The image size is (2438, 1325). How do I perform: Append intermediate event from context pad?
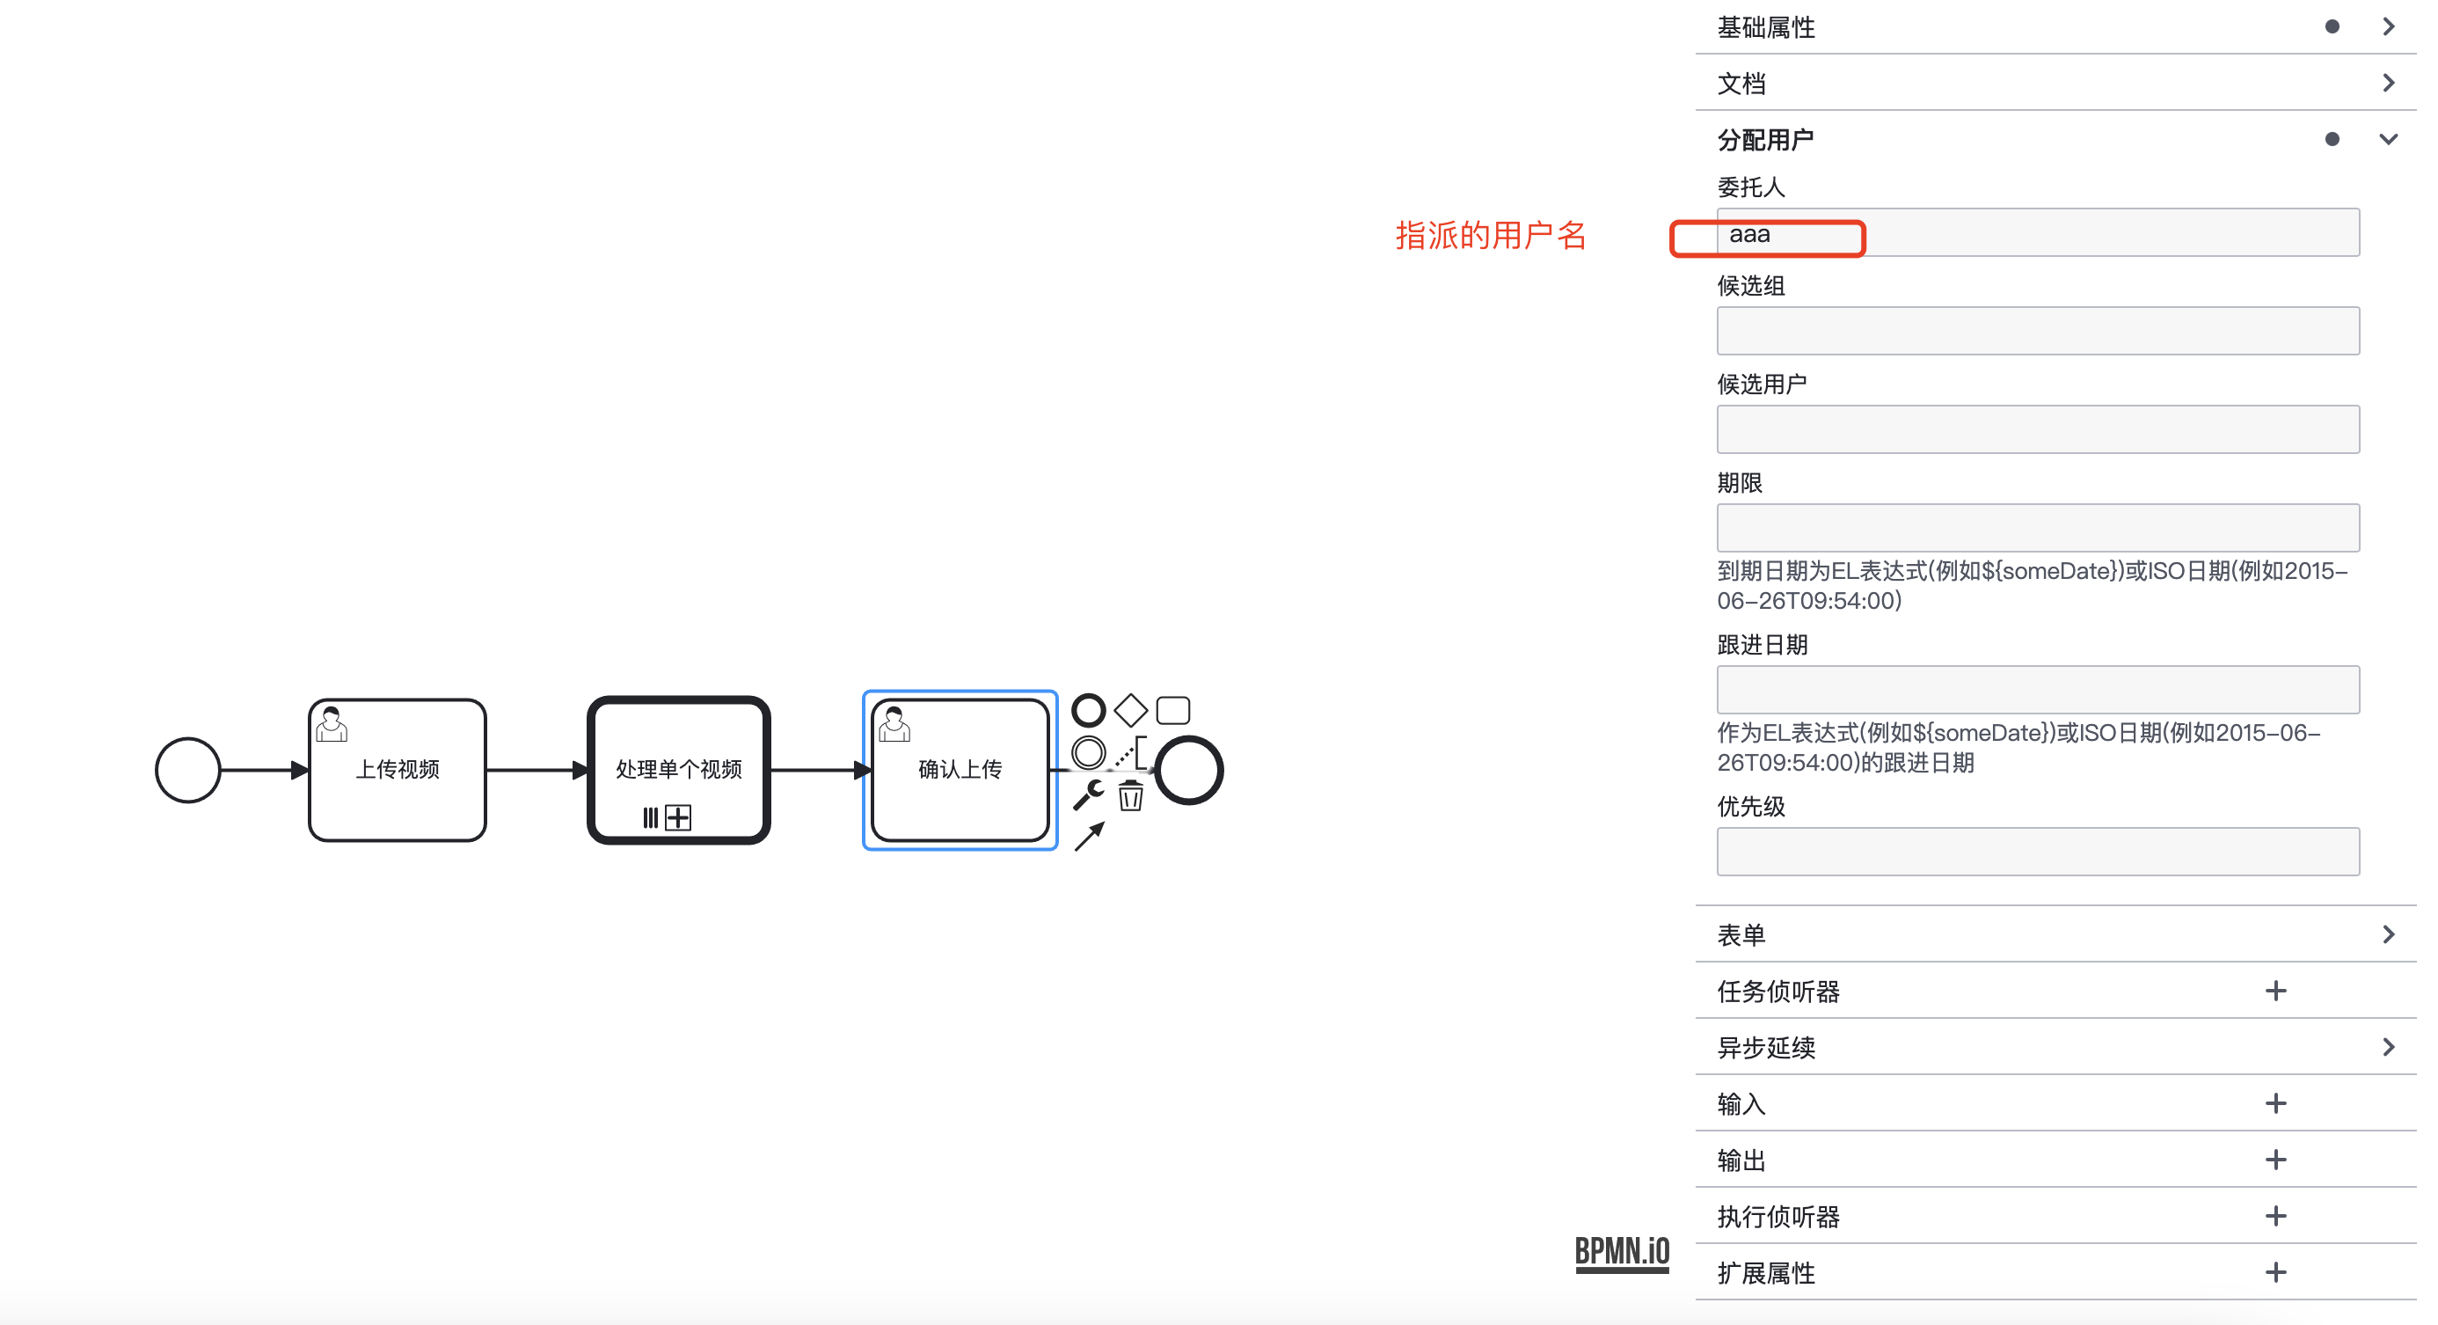coord(1087,752)
